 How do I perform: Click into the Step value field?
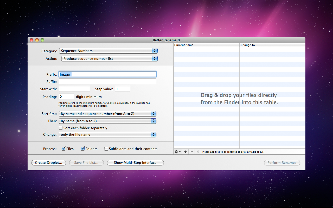click(x=123, y=89)
